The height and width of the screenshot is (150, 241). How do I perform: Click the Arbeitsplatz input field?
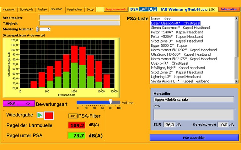79,18
